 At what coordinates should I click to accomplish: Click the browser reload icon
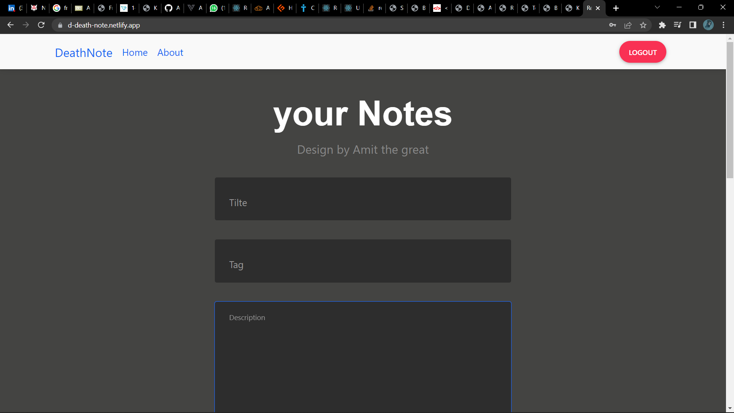click(41, 25)
